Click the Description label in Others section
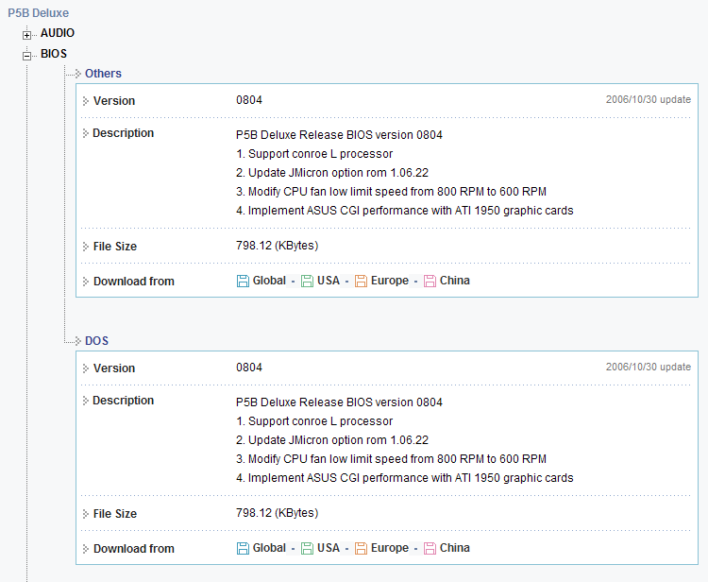 pos(123,133)
